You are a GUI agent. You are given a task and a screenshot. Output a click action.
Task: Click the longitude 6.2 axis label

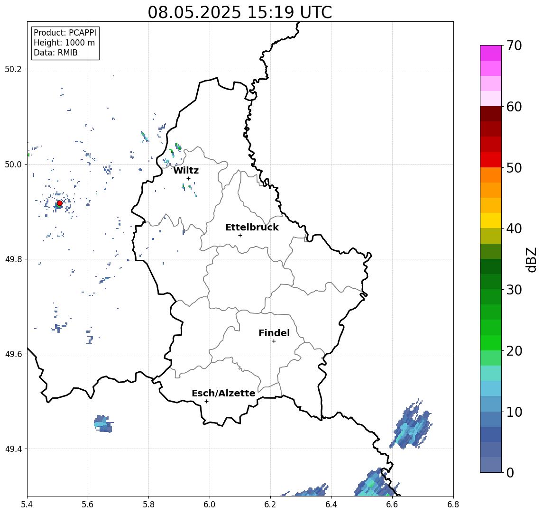(x=270, y=505)
